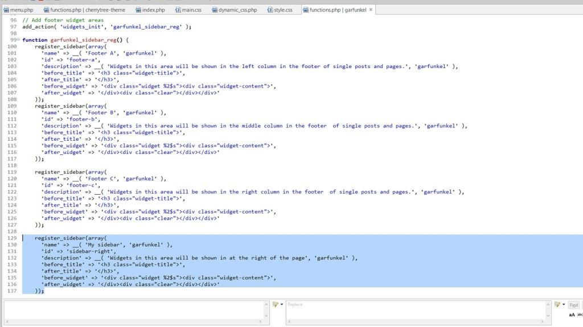Collapse the garfunkel_sidebar_reg function fold marker
583x327 pixels.
click(19, 40)
